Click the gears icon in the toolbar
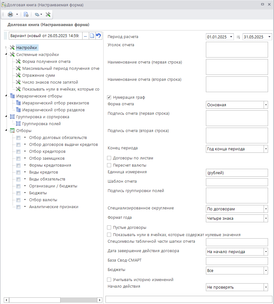The width and height of the screenshot is (274, 304). coord(37,14)
